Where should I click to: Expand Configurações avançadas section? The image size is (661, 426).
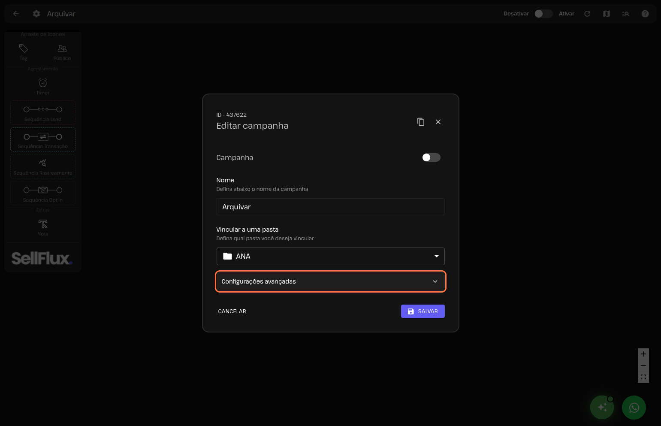coord(330,281)
